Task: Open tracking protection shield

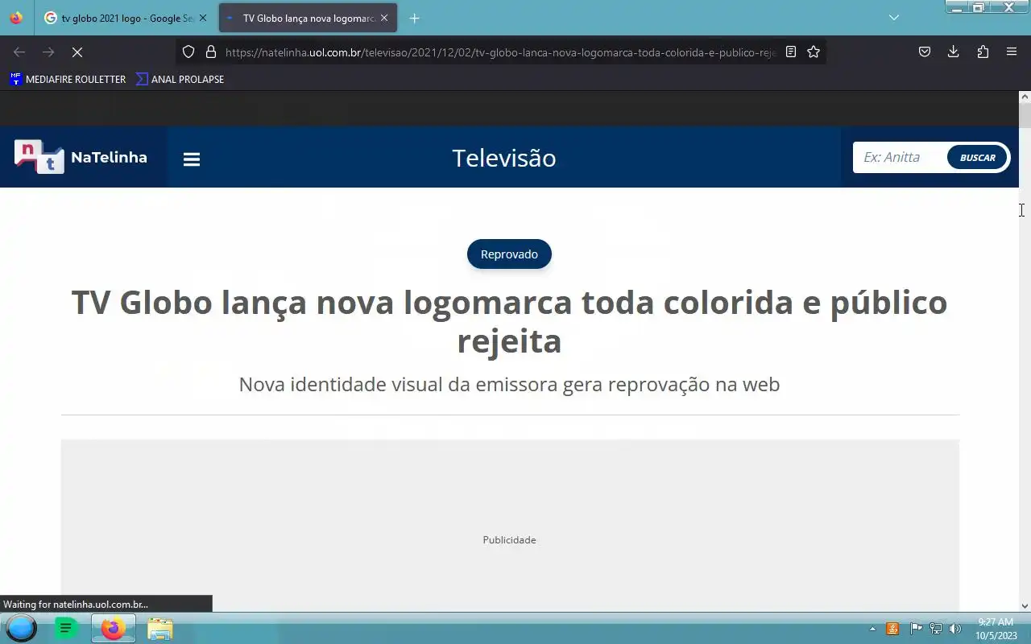Action: pos(188,52)
